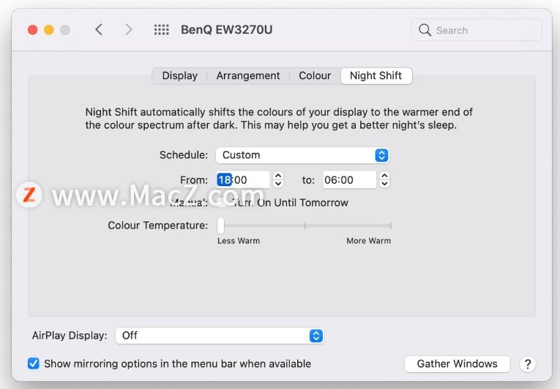
Task: Click the Colour Temperature slider handle
Action: pos(221,225)
